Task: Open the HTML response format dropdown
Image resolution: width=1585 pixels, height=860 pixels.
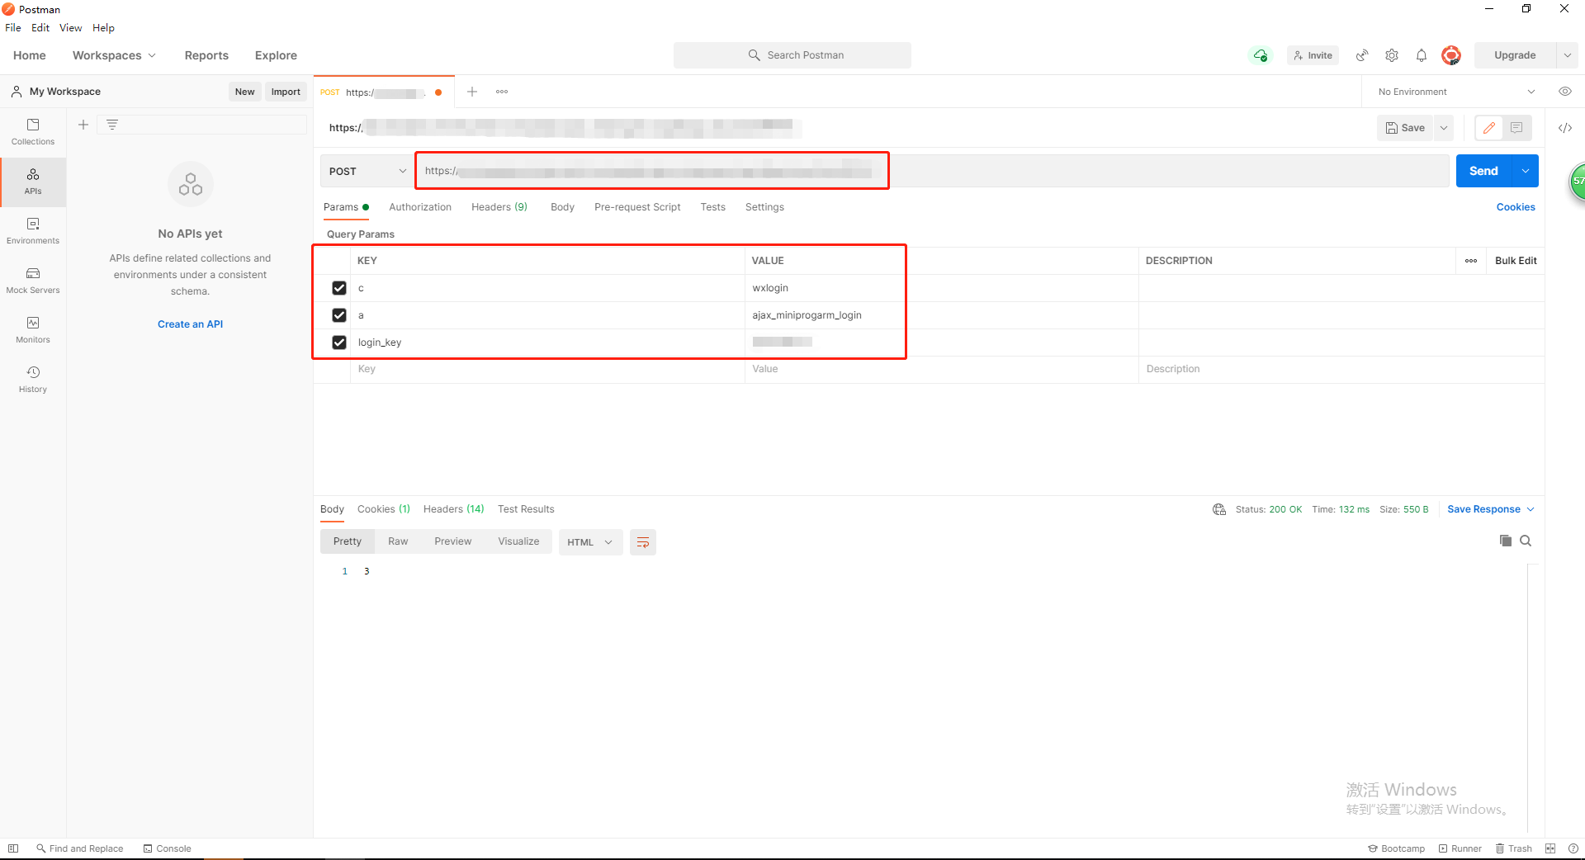Action: click(x=590, y=542)
